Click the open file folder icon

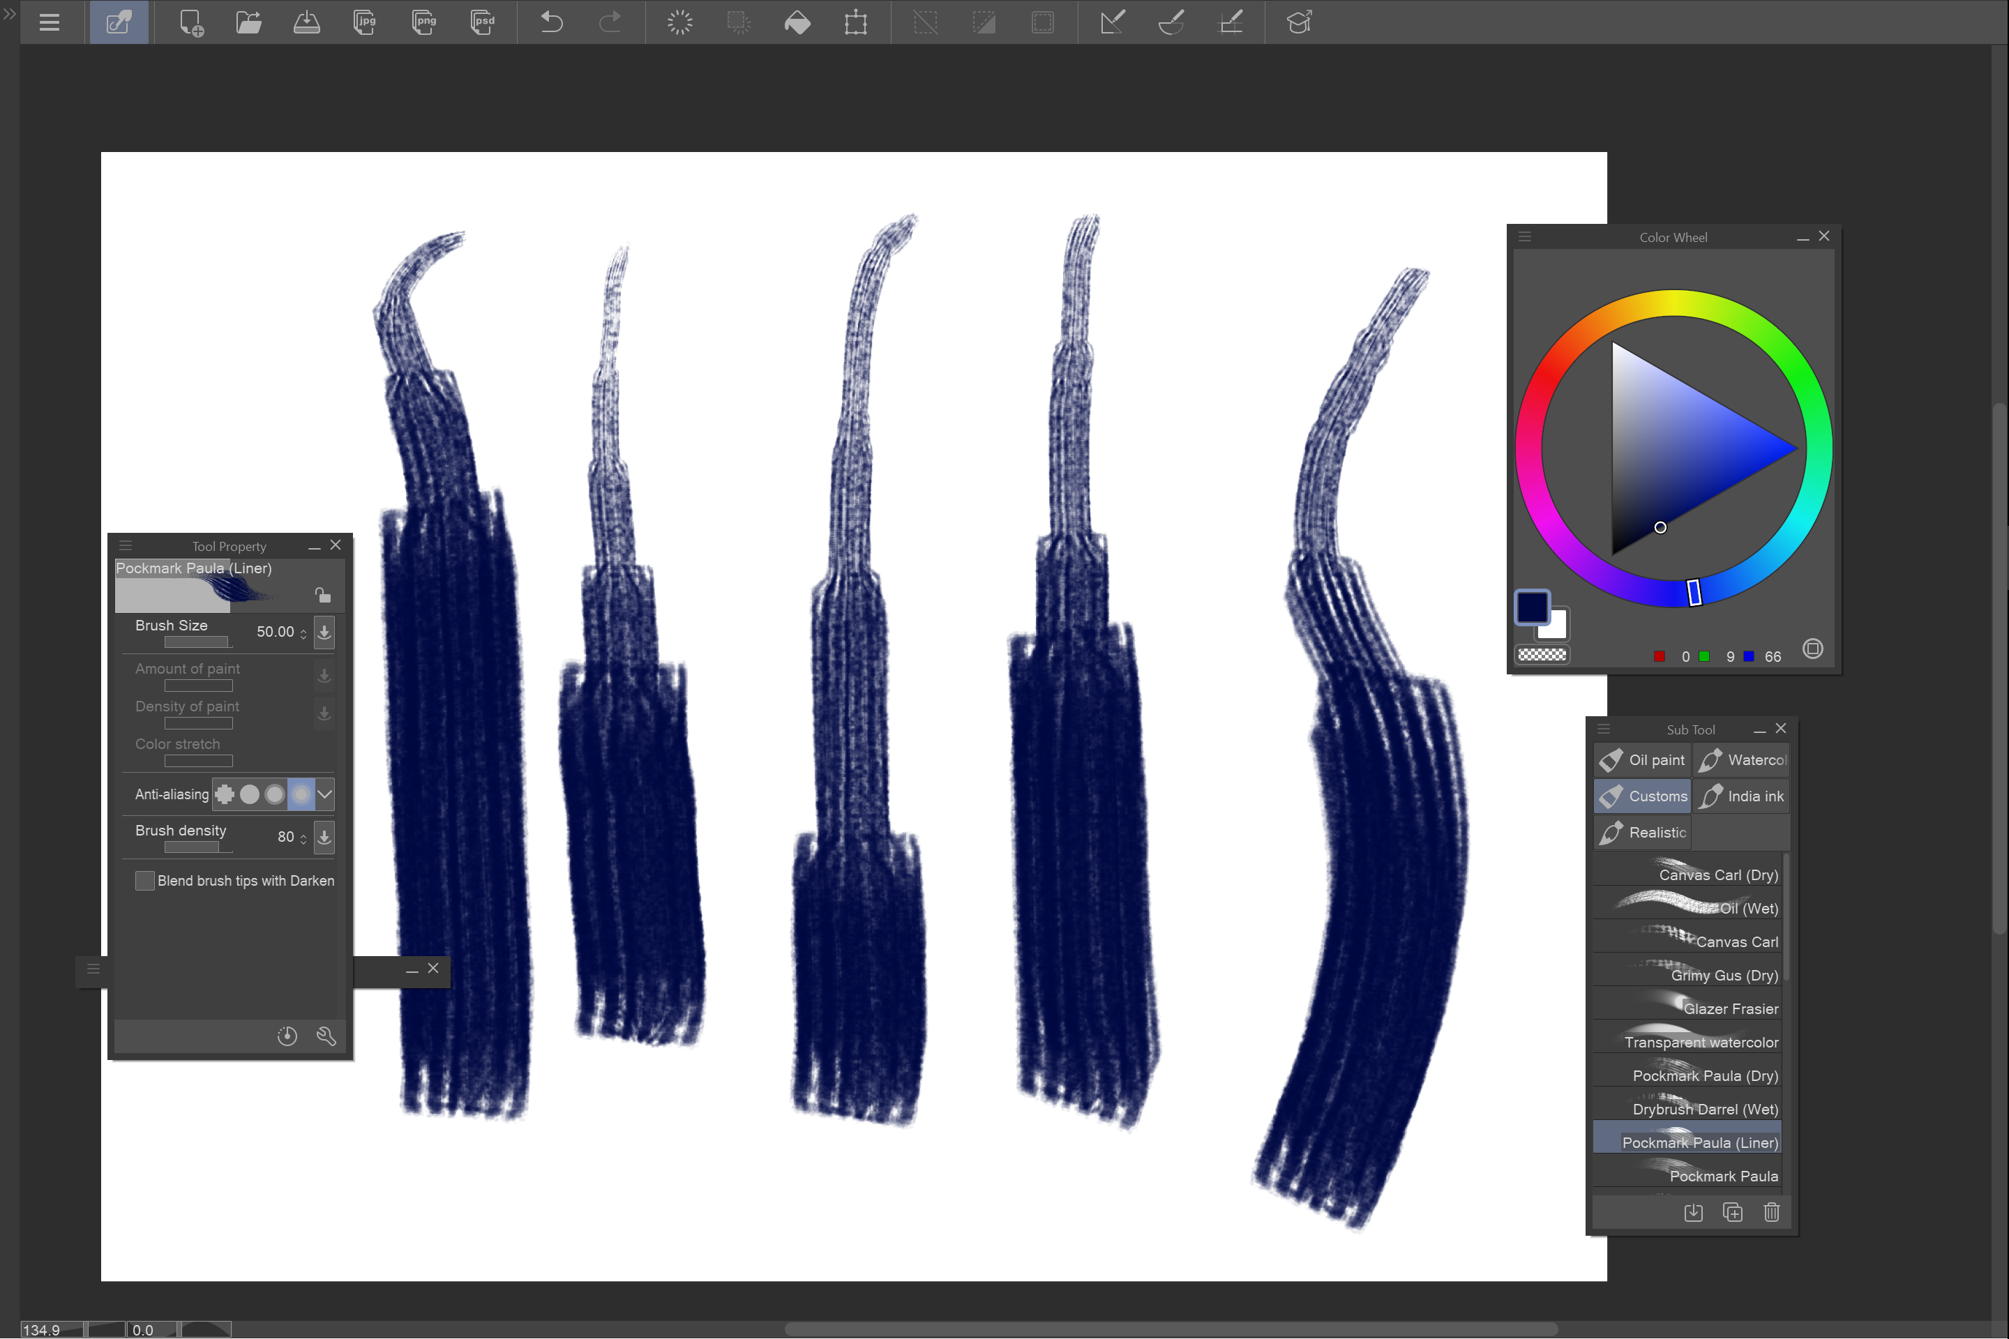[248, 22]
